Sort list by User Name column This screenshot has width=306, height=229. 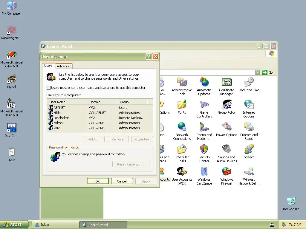67,102
